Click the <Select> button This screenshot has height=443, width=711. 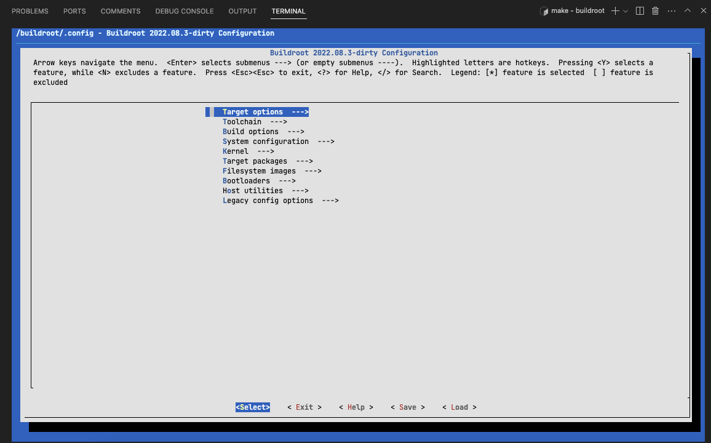coord(253,407)
